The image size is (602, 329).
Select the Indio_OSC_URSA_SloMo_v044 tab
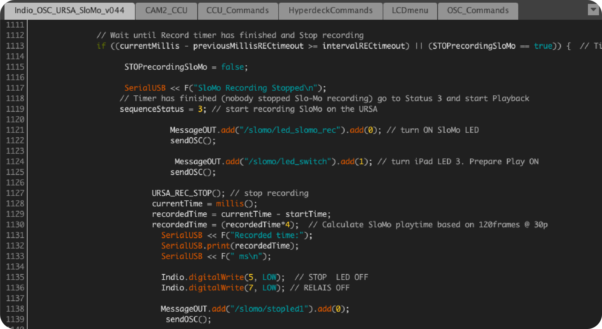click(69, 10)
